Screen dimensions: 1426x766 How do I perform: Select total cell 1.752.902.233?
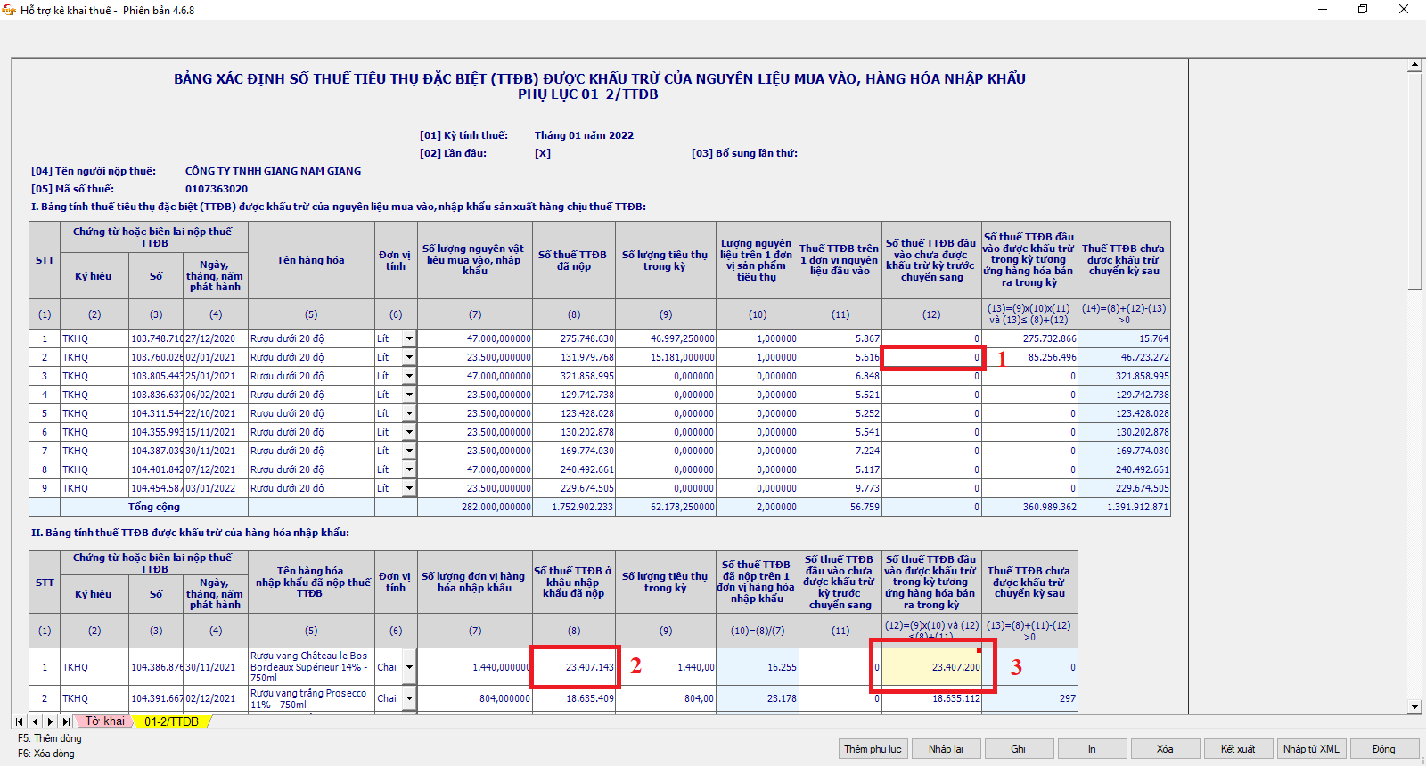574,507
